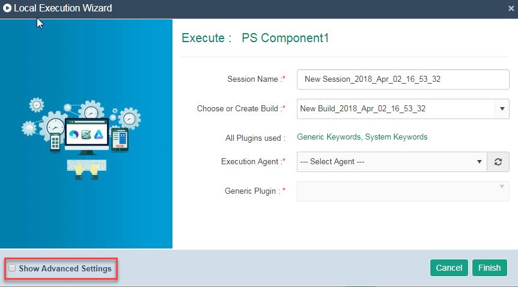Viewport: 518px width, 287px height.
Task: Click the Generic Keywords plugin link
Action: (328, 137)
